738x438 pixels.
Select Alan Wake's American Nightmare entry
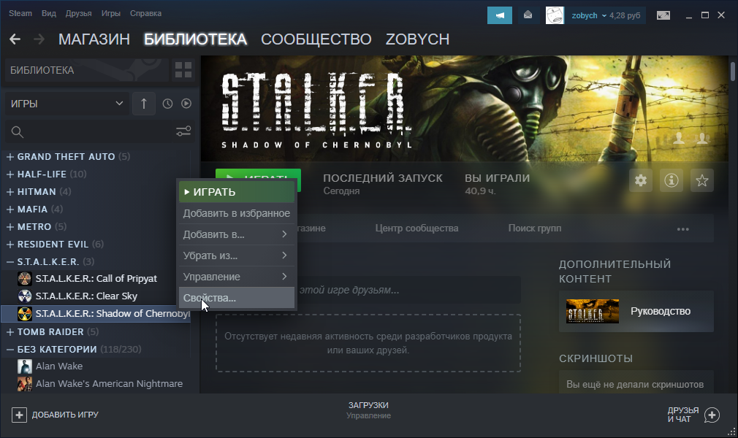[109, 384]
